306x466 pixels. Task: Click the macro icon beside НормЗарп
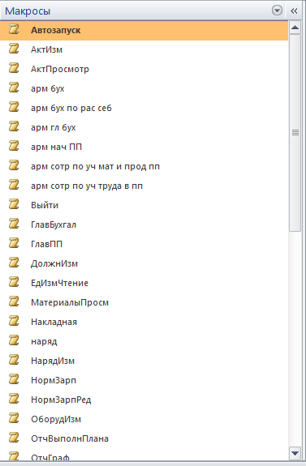(x=14, y=379)
